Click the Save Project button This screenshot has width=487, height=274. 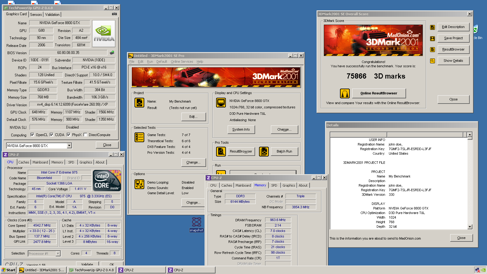453,38
